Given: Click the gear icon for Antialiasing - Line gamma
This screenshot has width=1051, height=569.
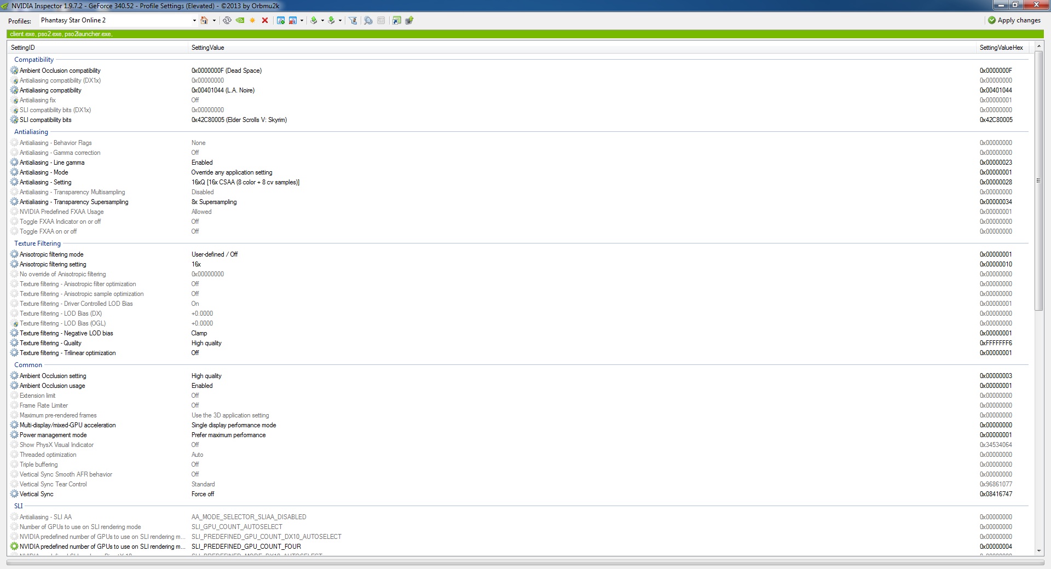Looking at the screenshot, I should (14, 162).
